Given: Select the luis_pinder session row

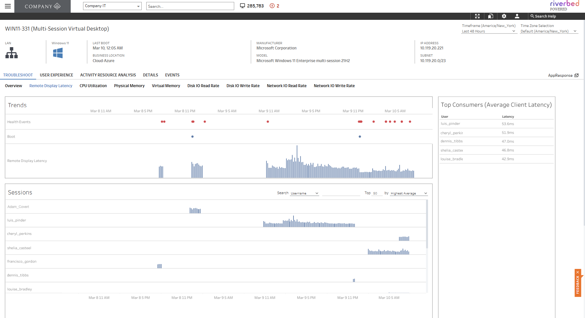Looking at the screenshot, I should (216, 220).
